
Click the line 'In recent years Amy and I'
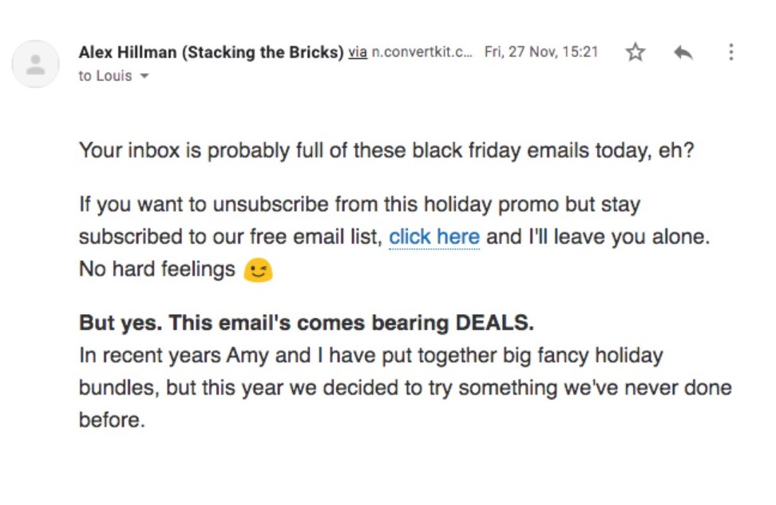(x=370, y=355)
